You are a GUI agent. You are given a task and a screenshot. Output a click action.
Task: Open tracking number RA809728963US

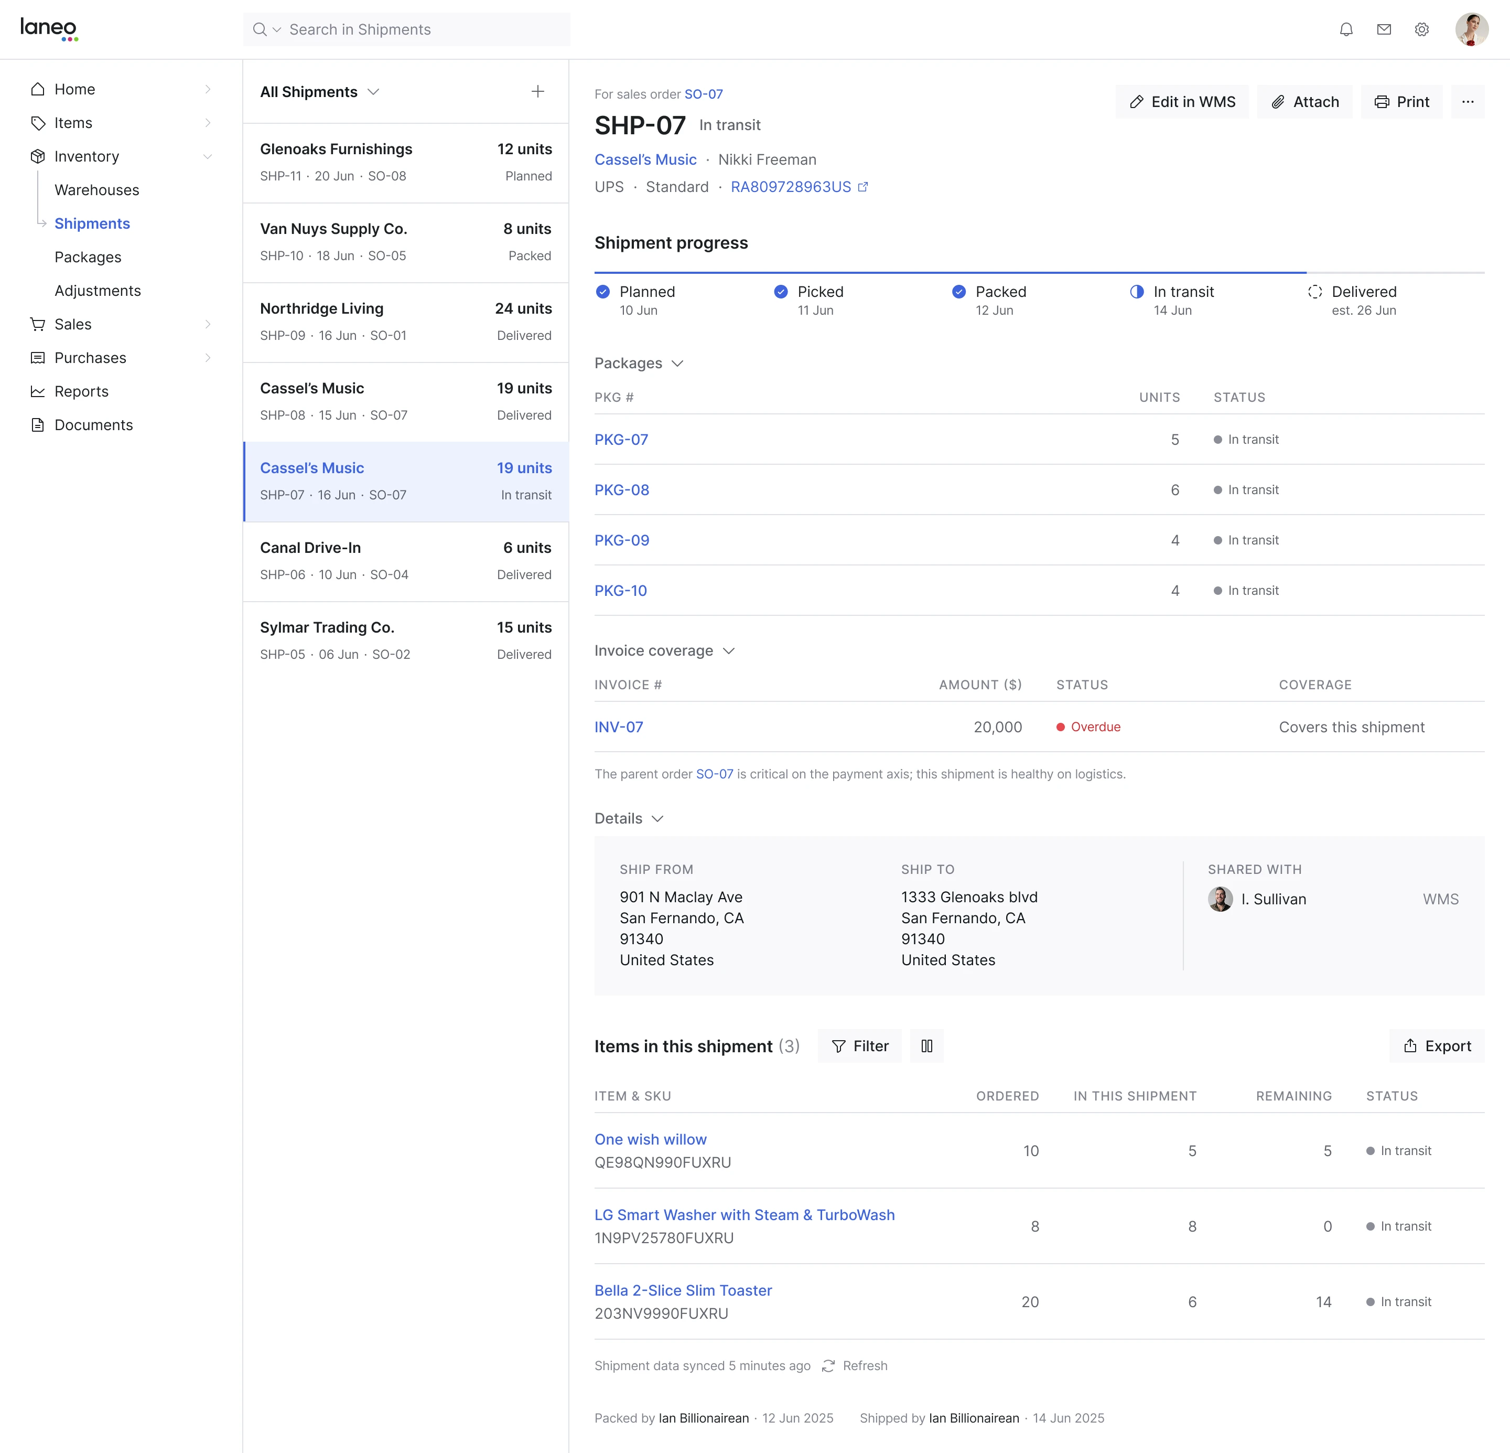coord(799,187)
